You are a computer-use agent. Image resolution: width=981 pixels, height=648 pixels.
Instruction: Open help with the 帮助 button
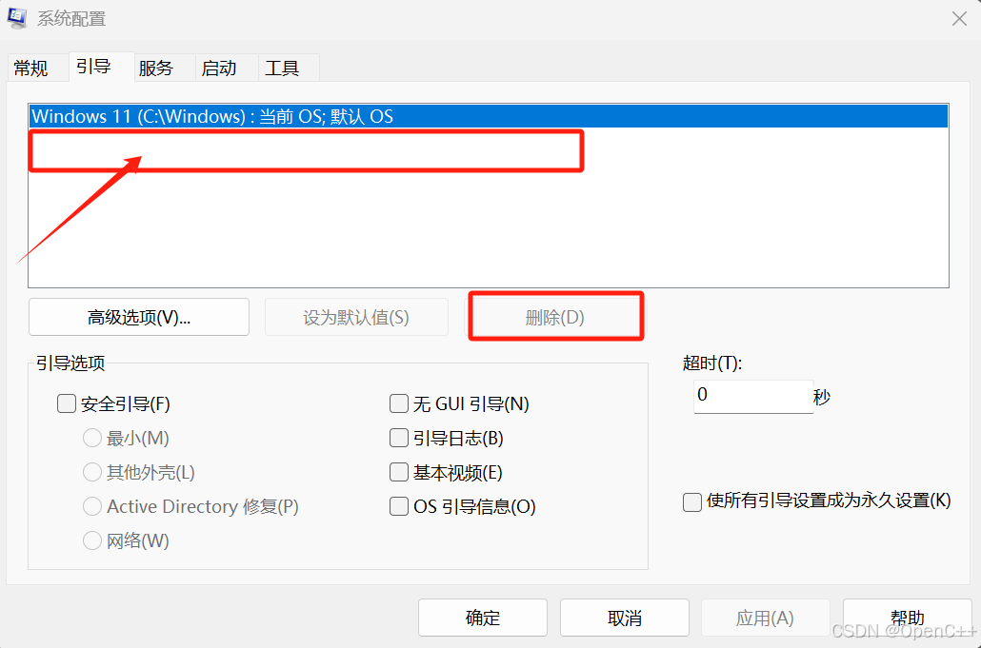[x=907, y=618]
